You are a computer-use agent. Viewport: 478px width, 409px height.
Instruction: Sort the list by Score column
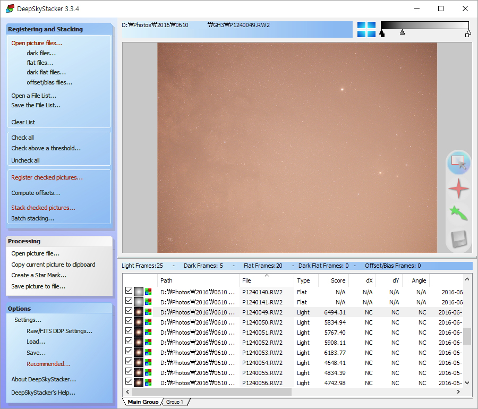coord(334,280)
